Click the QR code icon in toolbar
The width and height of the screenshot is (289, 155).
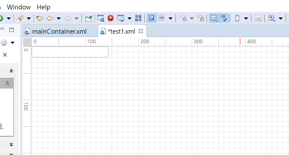[138, 18]
